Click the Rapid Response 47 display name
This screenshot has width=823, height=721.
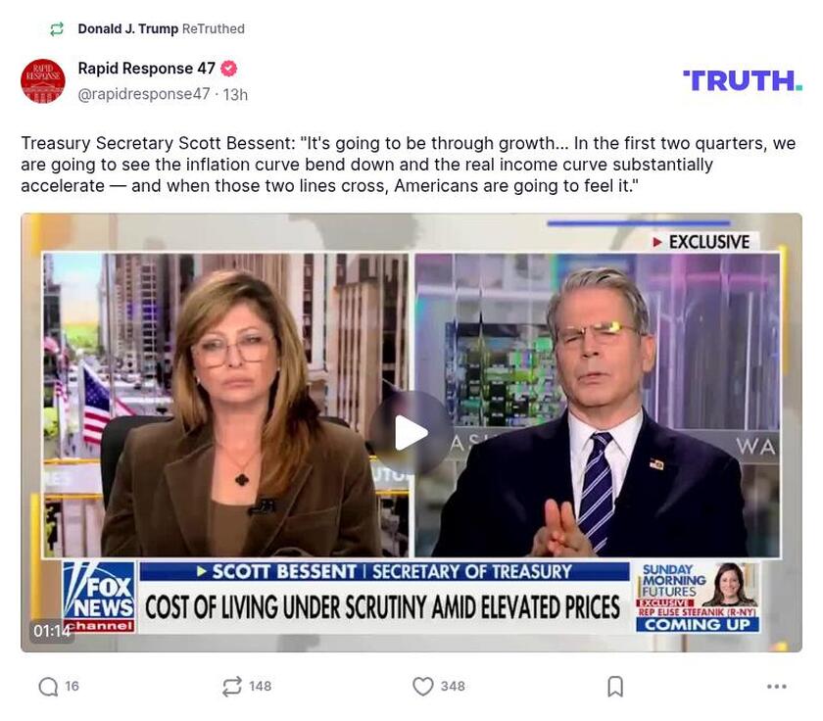(x=146, y=69)
